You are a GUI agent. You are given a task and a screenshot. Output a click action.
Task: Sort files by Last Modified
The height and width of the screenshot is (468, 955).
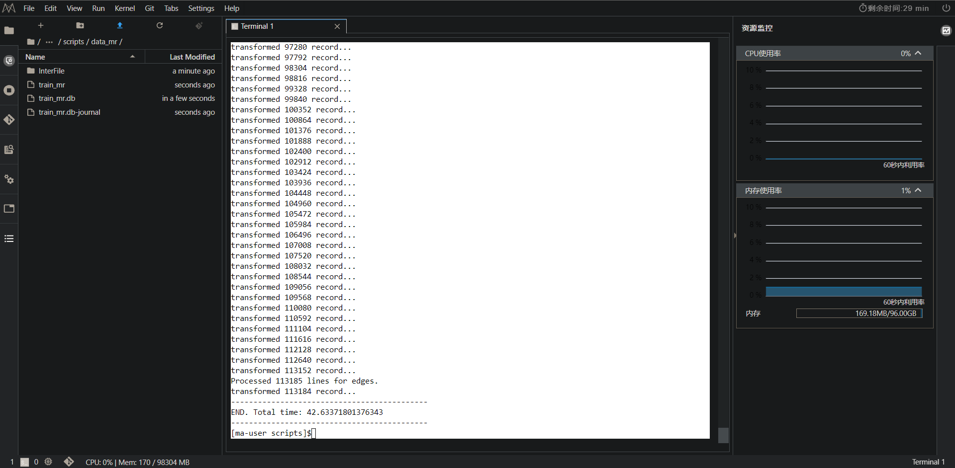(x=192, y=57)
